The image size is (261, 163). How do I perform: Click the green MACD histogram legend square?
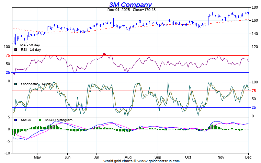click(40, 120)
